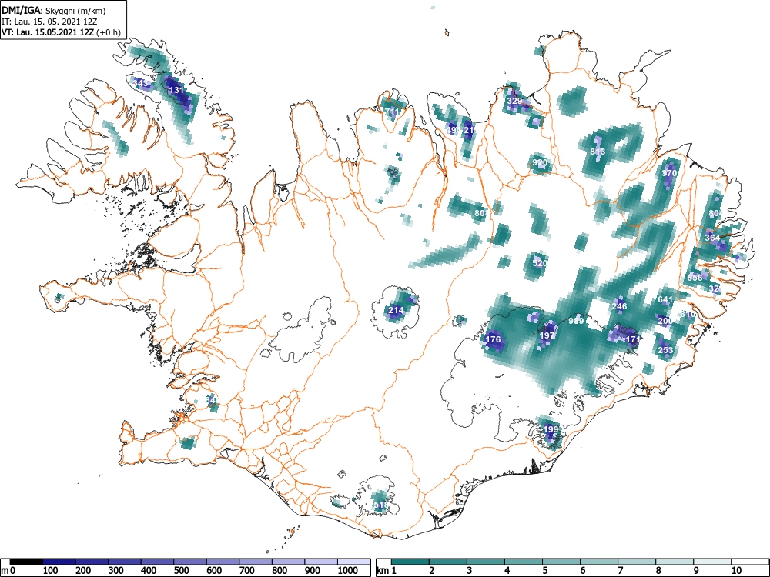Select the 'km 1' label on the kilometre scale
The height and width of the screenshot is (577, 770).
tap(387, 570)
